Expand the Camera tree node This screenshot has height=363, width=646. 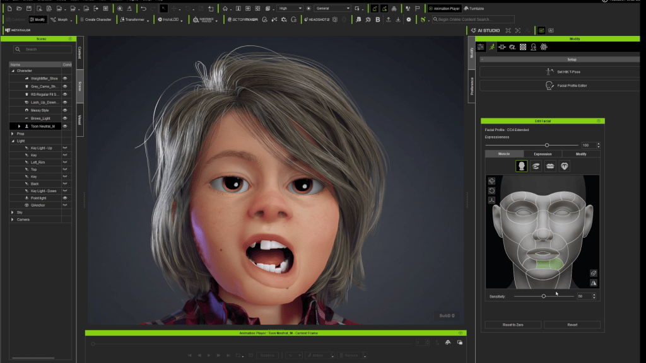[x=13, y=219]
